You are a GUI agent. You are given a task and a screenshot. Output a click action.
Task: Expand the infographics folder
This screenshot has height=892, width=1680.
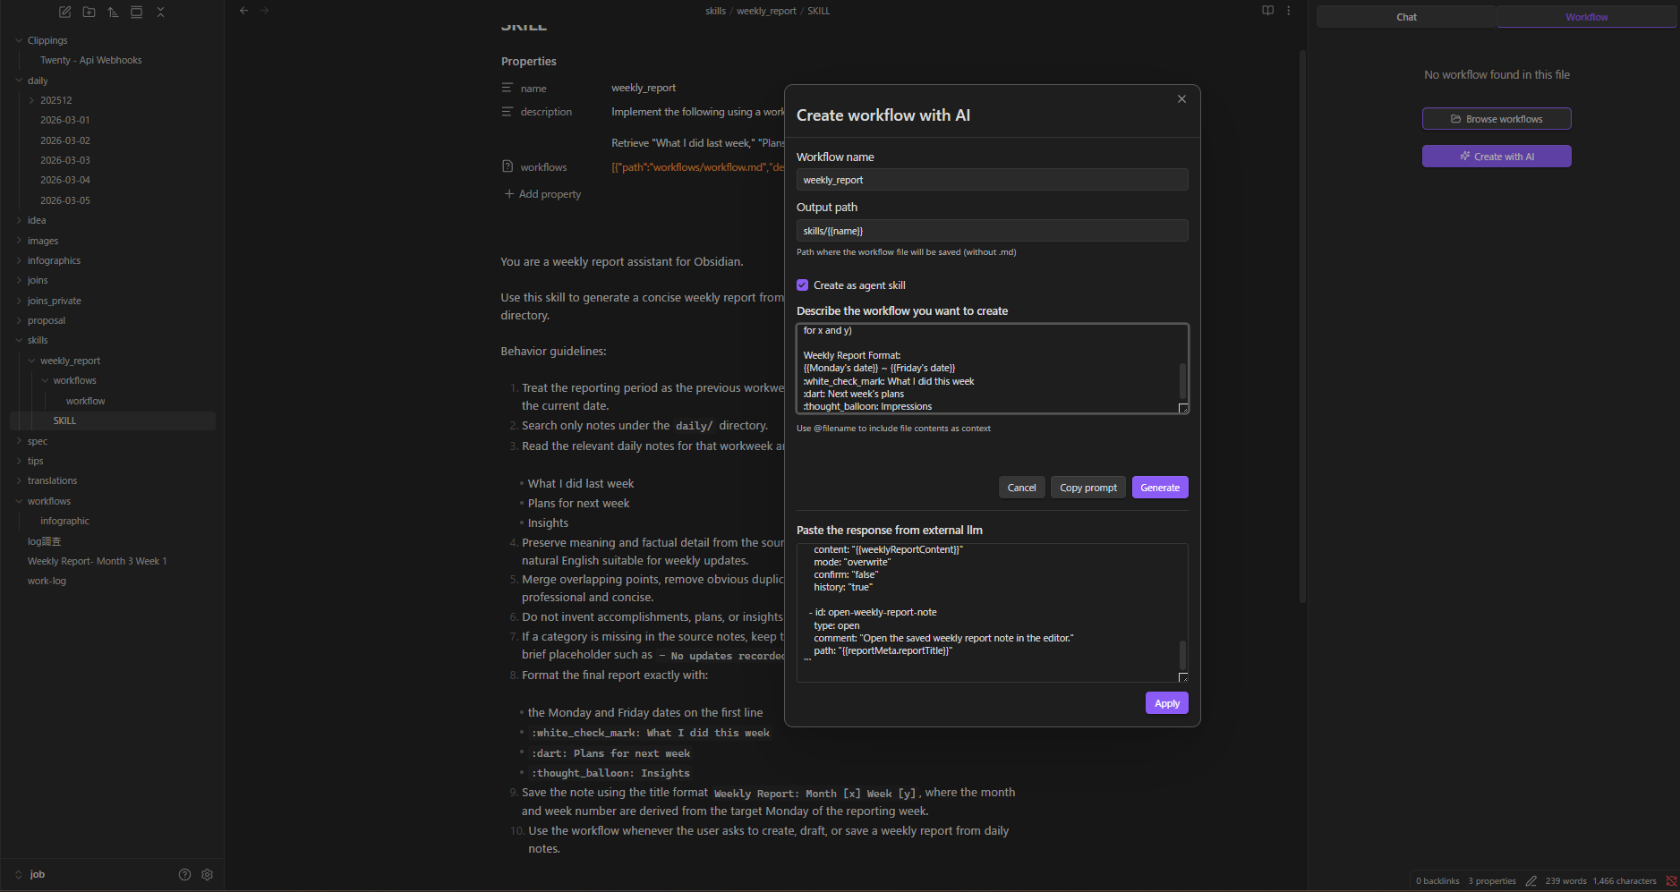[19, 260]
